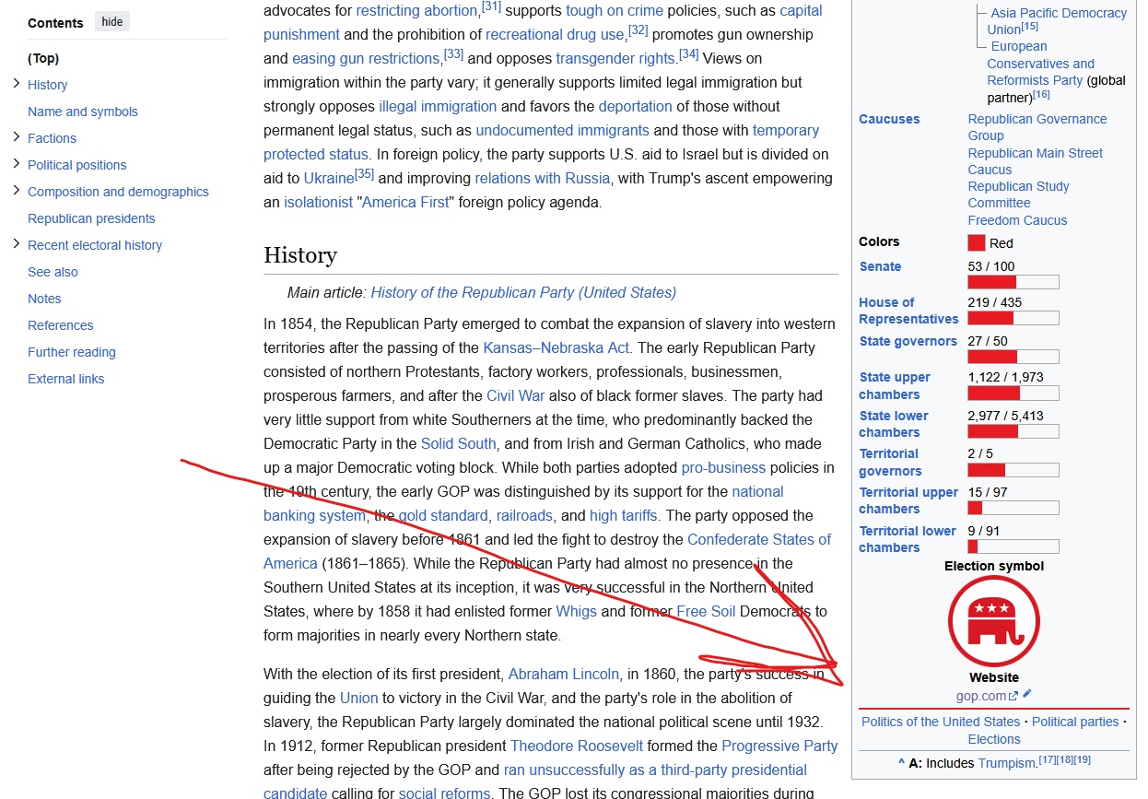The image size is (1148, 799).
Task: Open citation [31] after restricting abortion
Action: click(491, 6)
